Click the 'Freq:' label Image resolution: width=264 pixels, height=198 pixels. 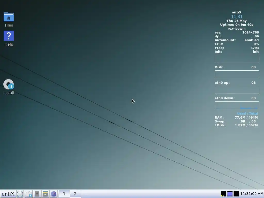(x=219, y=48)
